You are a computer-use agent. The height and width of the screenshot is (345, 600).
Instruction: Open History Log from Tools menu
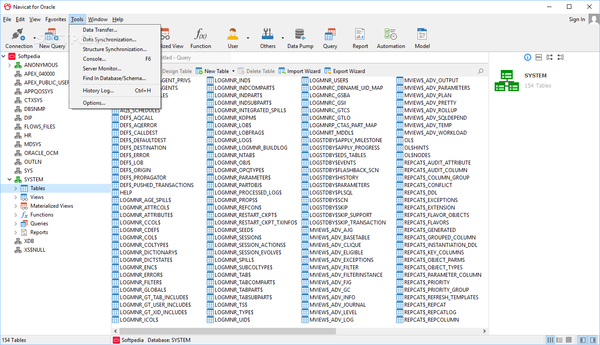pos(115,91)
